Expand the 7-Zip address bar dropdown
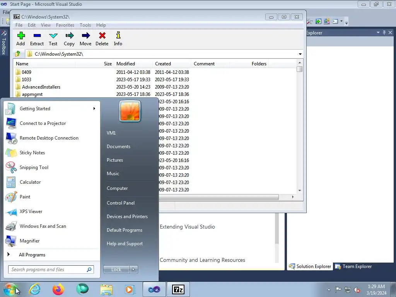 [300, 54]
